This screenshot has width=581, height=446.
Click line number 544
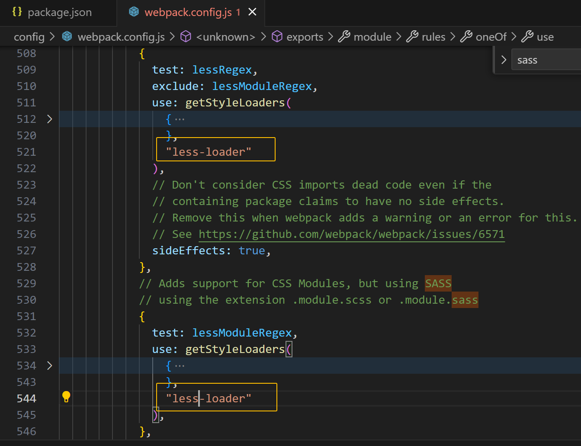pos(26,398)
